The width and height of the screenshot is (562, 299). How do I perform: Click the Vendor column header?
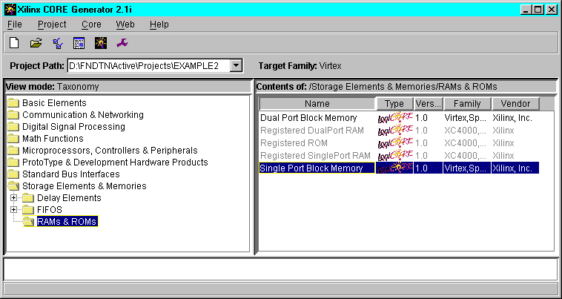[x=515, y=104]
